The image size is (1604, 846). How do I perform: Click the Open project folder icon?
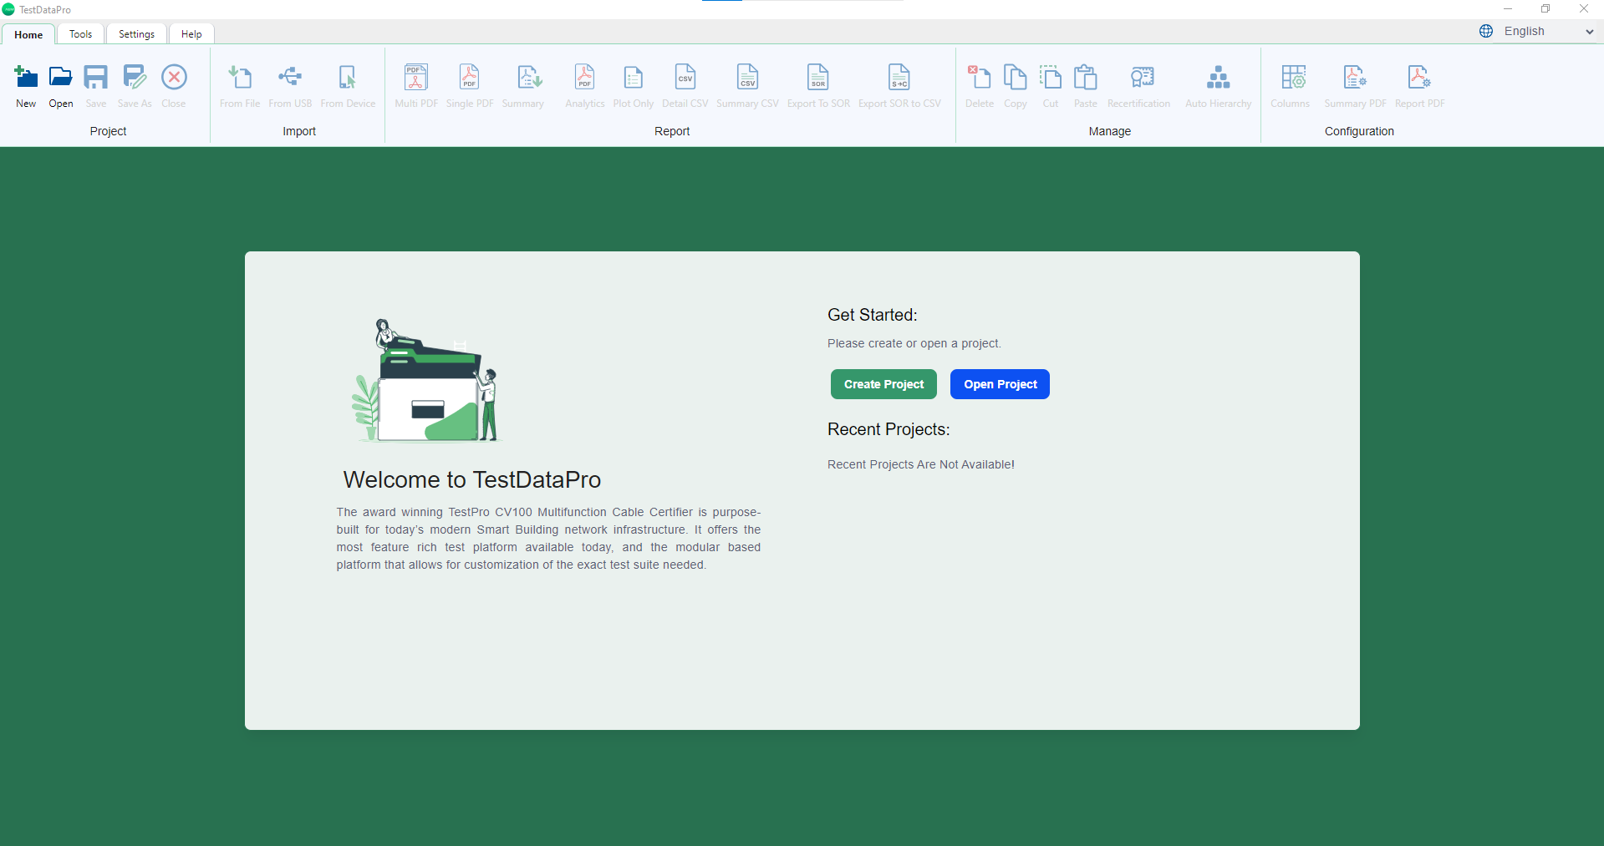(x=61, y=78)
